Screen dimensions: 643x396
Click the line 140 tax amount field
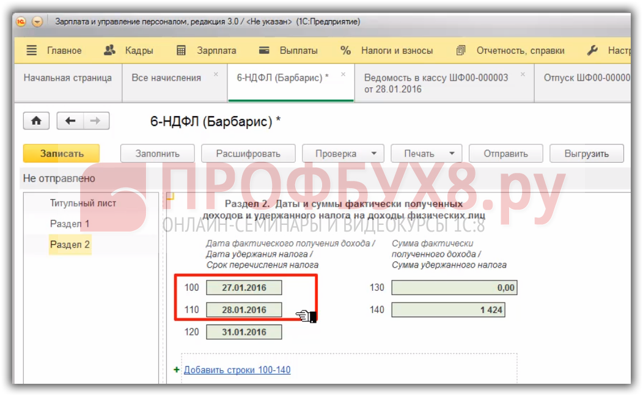coord(448,310)
